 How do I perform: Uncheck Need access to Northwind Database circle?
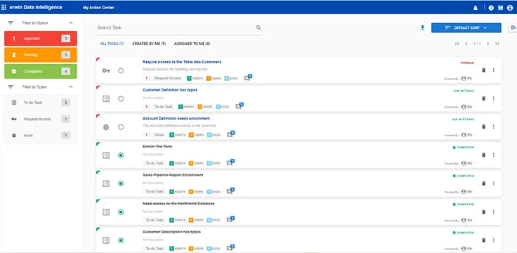121,212
